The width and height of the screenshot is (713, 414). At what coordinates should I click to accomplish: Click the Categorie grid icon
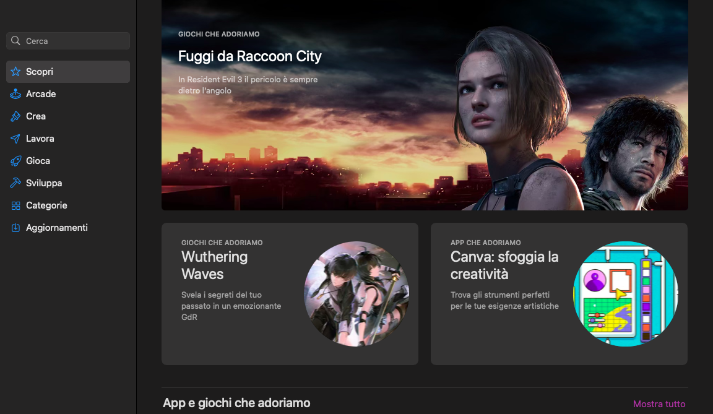click(x=15, y=205)
